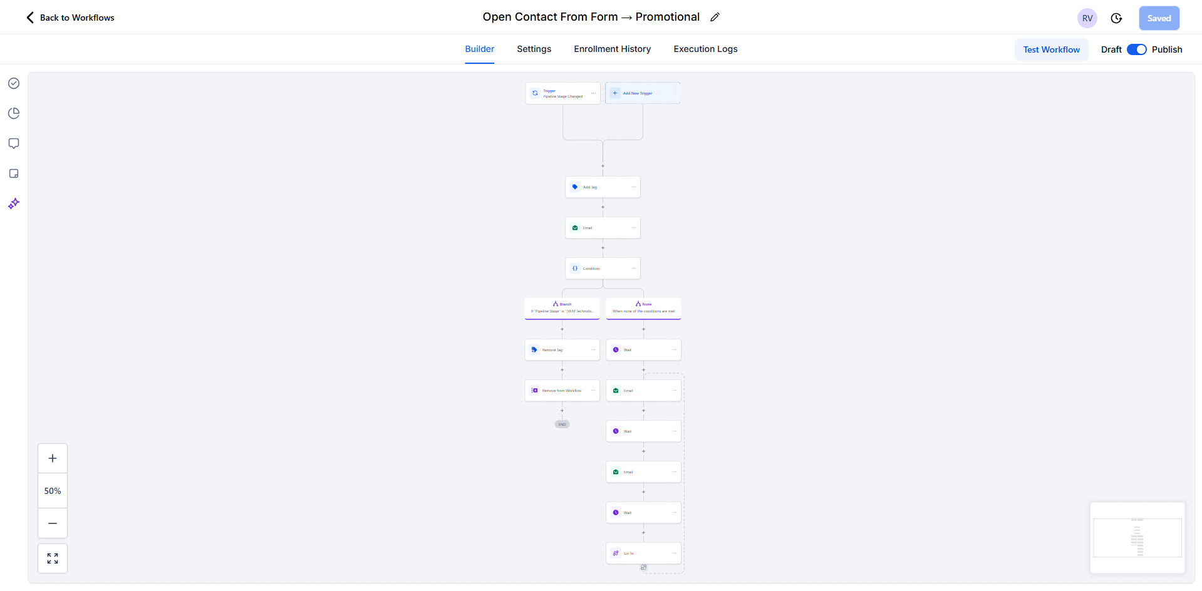The image size is (1202, 591).
Task: Open the AI sparkle assistant icon
Action: (x=14, y=203)
